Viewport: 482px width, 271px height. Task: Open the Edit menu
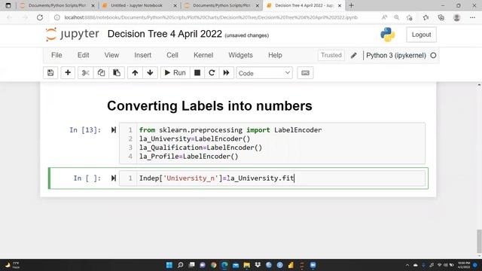[84, 55]
